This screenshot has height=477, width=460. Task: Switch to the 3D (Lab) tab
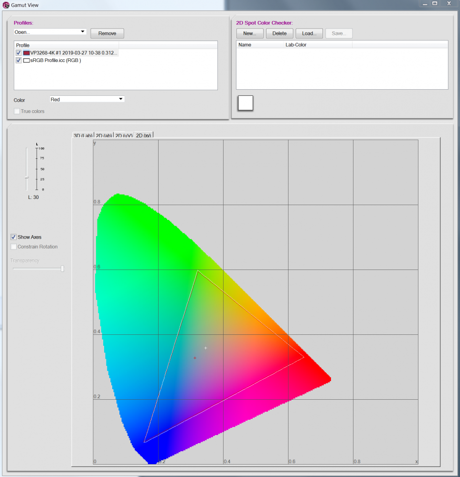(x=83, y=135)
